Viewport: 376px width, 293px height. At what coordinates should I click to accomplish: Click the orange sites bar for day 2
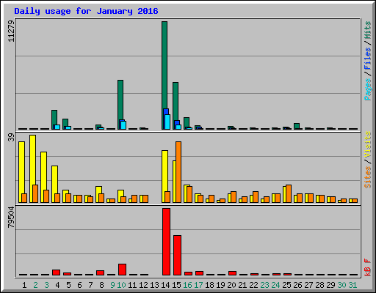coord(35,193)
